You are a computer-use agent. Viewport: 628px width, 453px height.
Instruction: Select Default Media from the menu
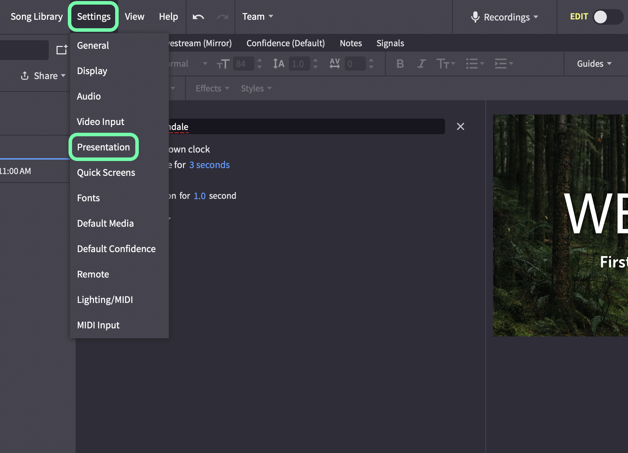[x=105, y=223]
